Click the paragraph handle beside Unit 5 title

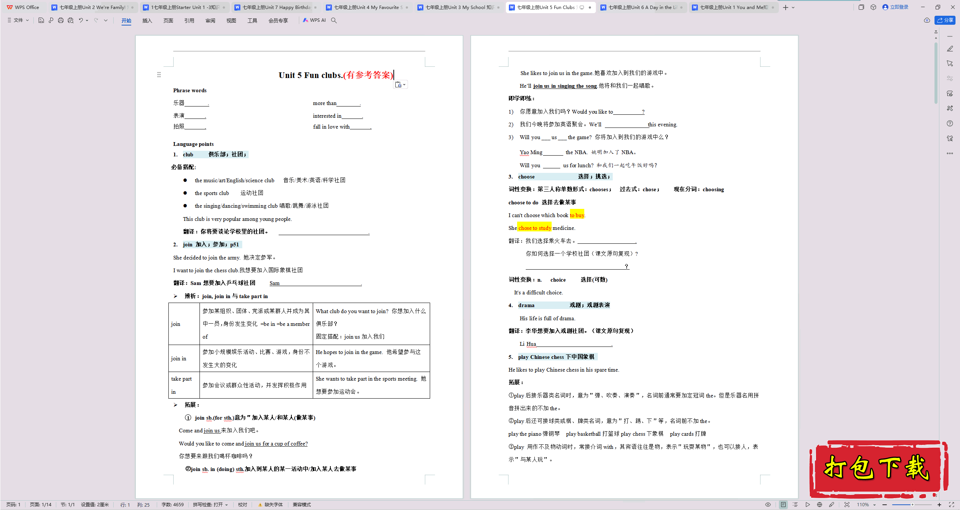click(159, 75)
